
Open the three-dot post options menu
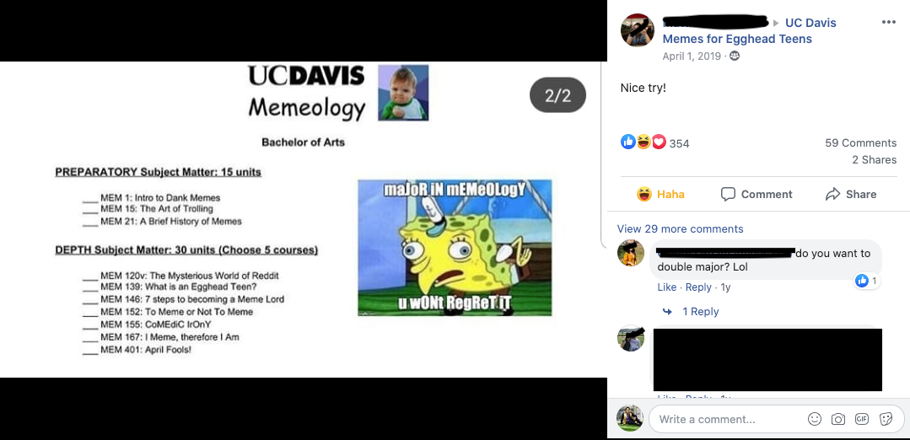(x=889, y=23)
